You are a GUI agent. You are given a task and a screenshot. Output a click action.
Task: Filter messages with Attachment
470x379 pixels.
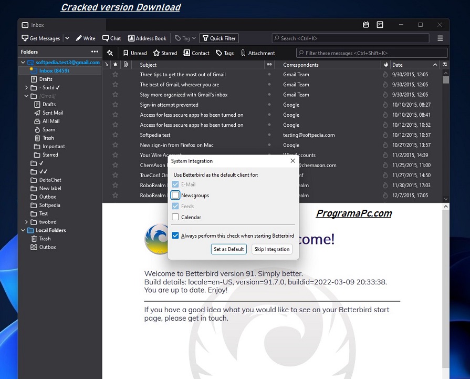[x=258, y=53]
